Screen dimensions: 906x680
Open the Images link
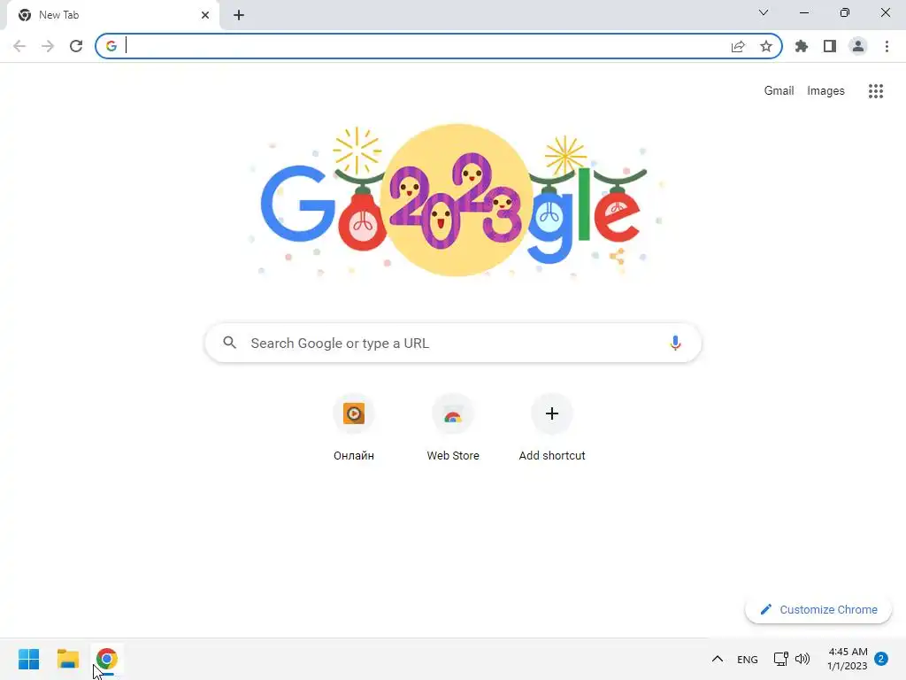tap(825, 91)
